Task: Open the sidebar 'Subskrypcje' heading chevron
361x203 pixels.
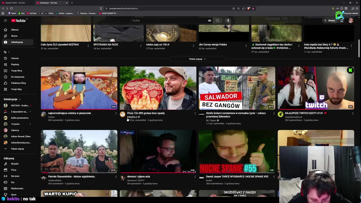Action: tap(20, 99)
